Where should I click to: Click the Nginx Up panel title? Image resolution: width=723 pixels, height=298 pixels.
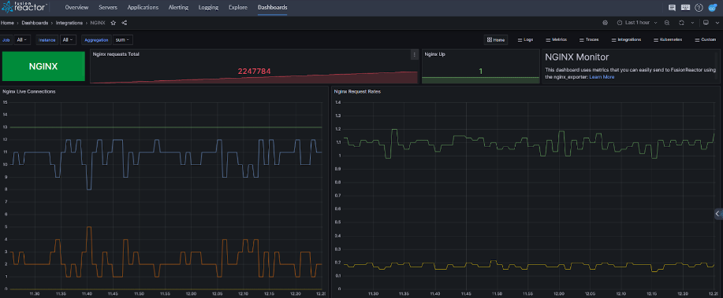(434, 54)
